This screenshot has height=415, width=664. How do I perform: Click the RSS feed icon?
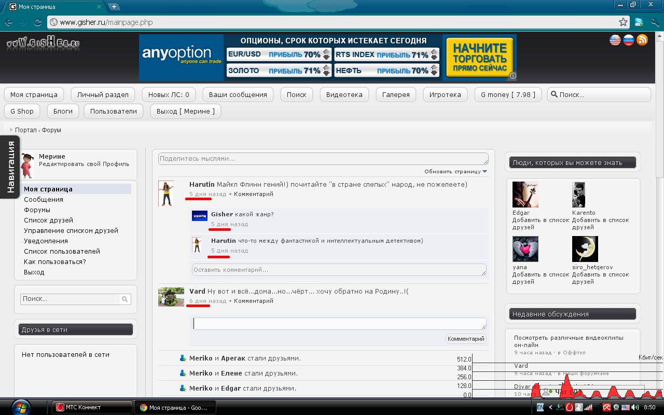pos(642,40)
